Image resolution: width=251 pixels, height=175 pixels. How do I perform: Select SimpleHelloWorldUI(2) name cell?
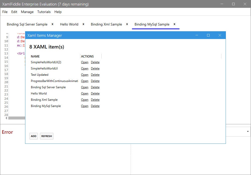[46, 62]
